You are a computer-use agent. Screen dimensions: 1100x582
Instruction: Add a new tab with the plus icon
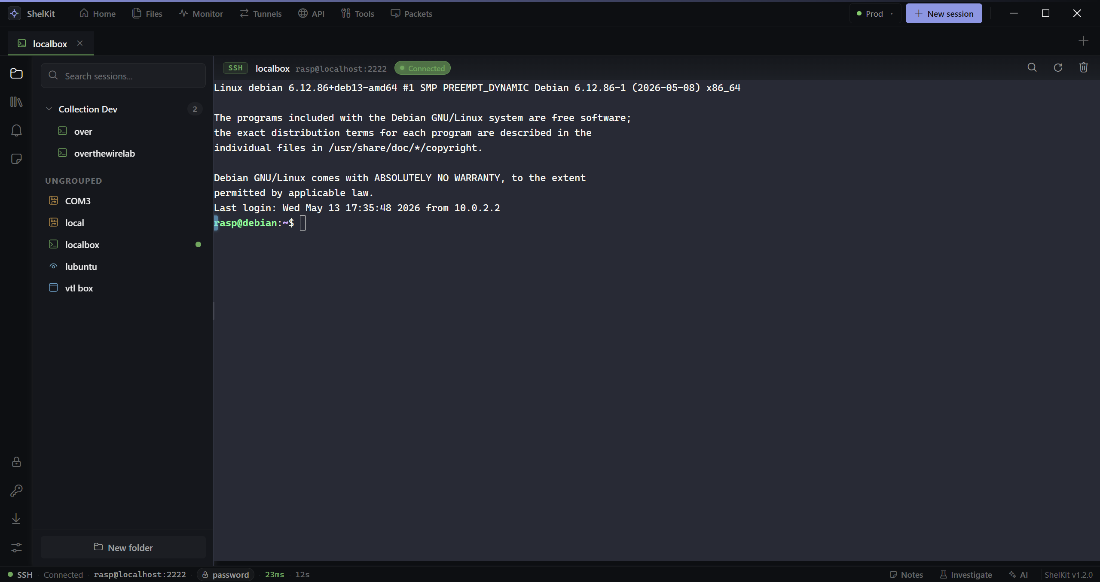[1083, 41]
